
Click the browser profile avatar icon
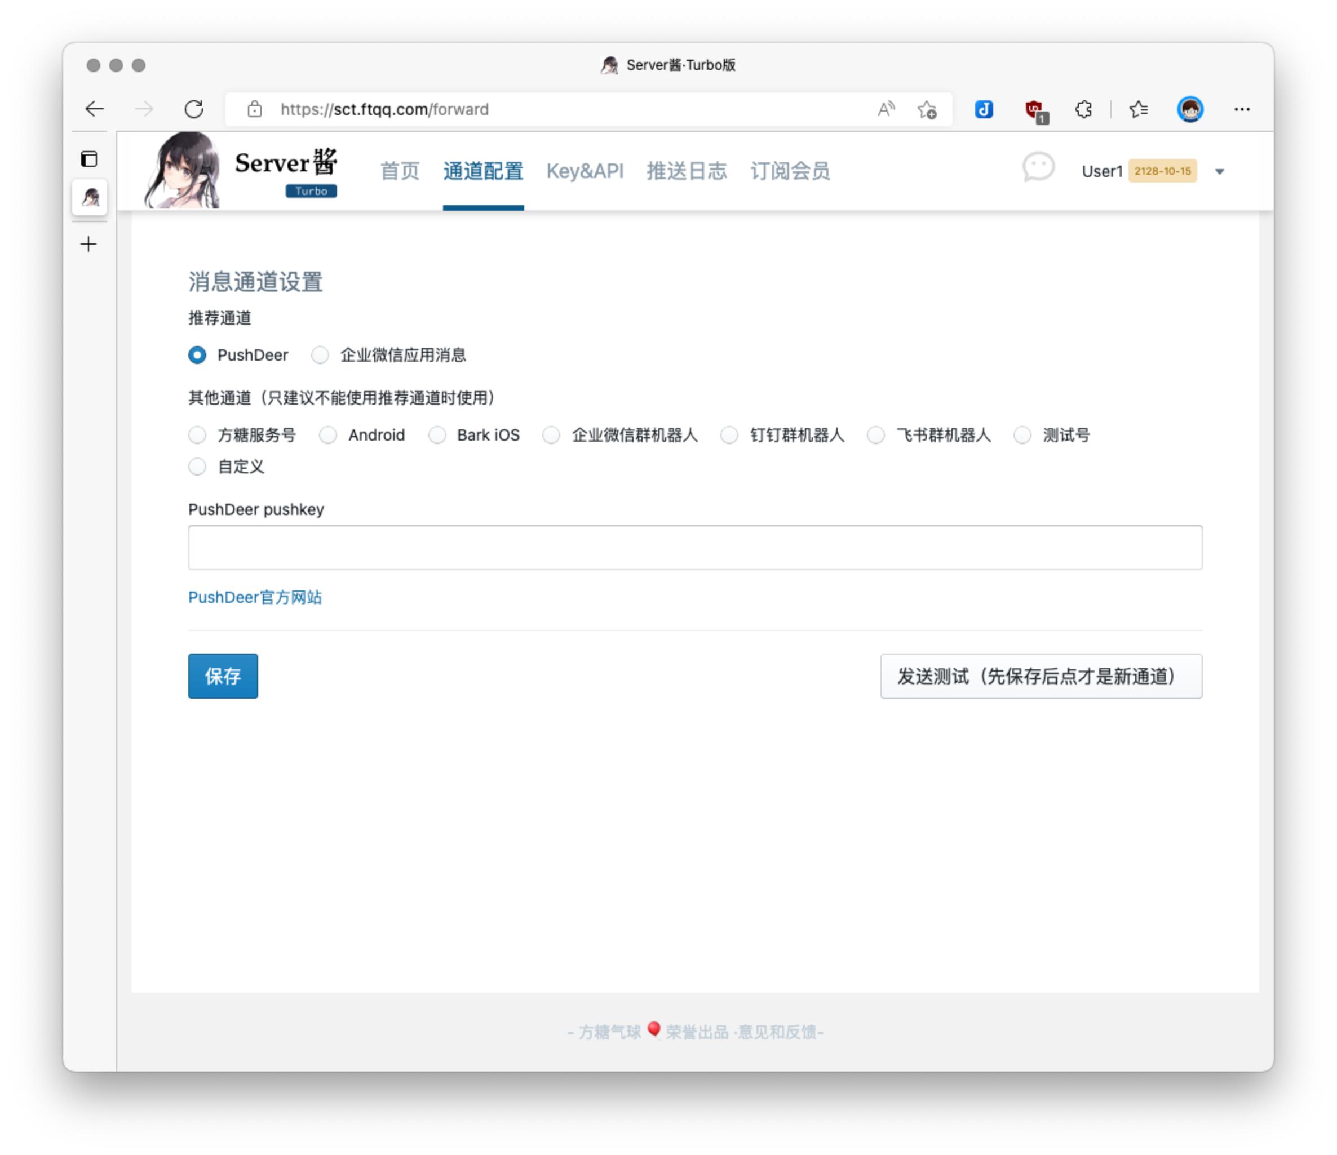pyautogui.click(x=1190, y=110)
